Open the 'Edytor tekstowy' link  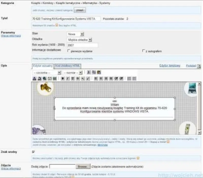170,66
